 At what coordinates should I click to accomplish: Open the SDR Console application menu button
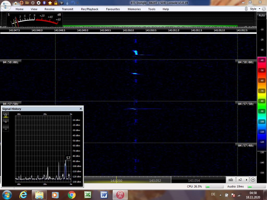pos(6,6)
